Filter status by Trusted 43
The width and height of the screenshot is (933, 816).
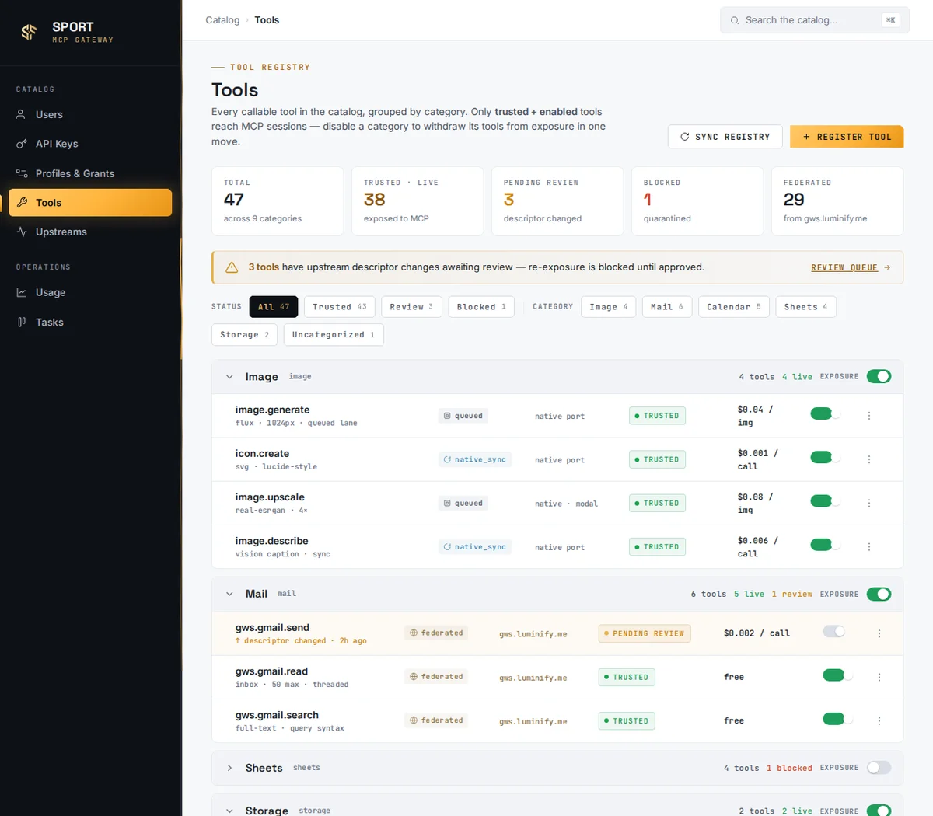340,307
